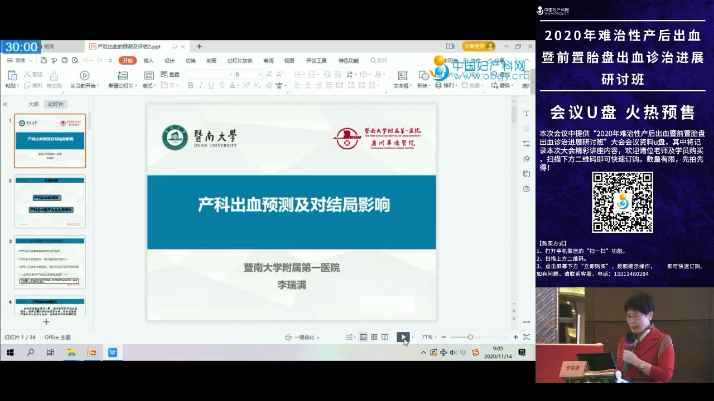Click the 文本框 text box icon
714x401 pixels.
point(402,75)
